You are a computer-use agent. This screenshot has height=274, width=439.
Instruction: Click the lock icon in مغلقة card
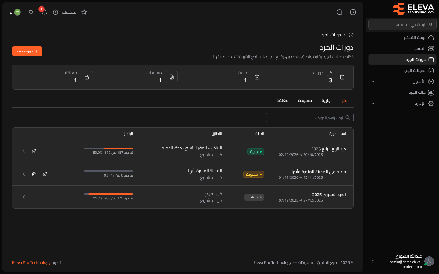pos(87,77)
